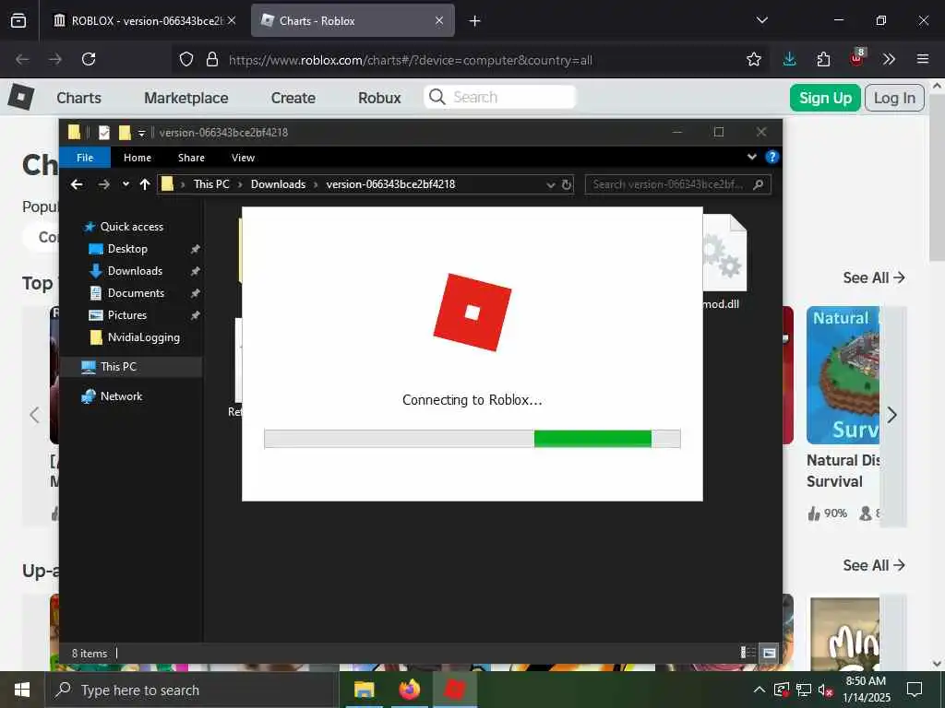Open See All for the Up-and-coming section
Screen dimensions: 945x708
874,565
